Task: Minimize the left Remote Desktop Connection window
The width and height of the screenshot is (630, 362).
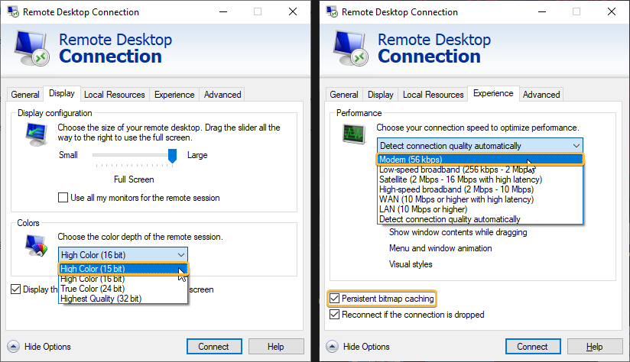Action: click(223, 11)
